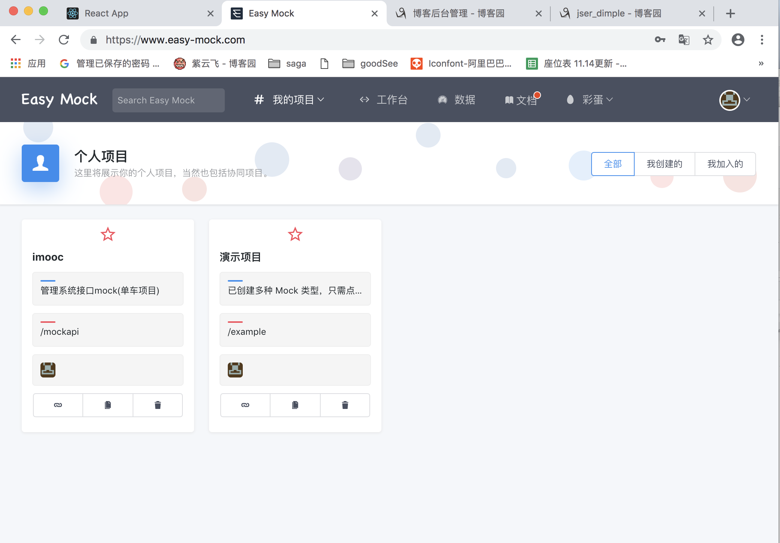Open 工作台 in navigation
Image resolution: width=780 pixels, height=543 pixels.
[384, 100]
